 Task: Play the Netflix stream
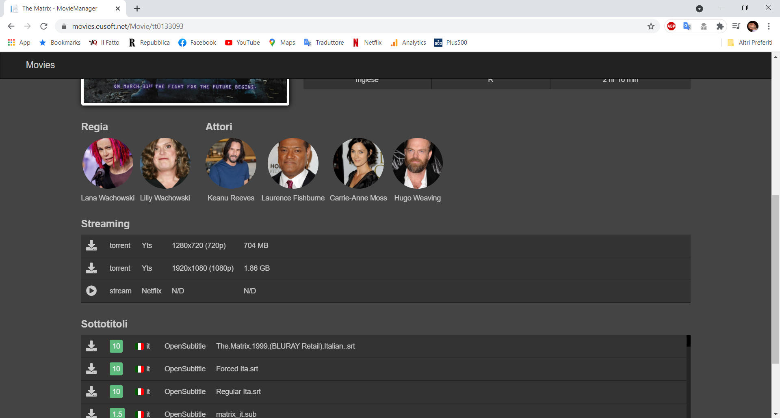pos(91,291)
